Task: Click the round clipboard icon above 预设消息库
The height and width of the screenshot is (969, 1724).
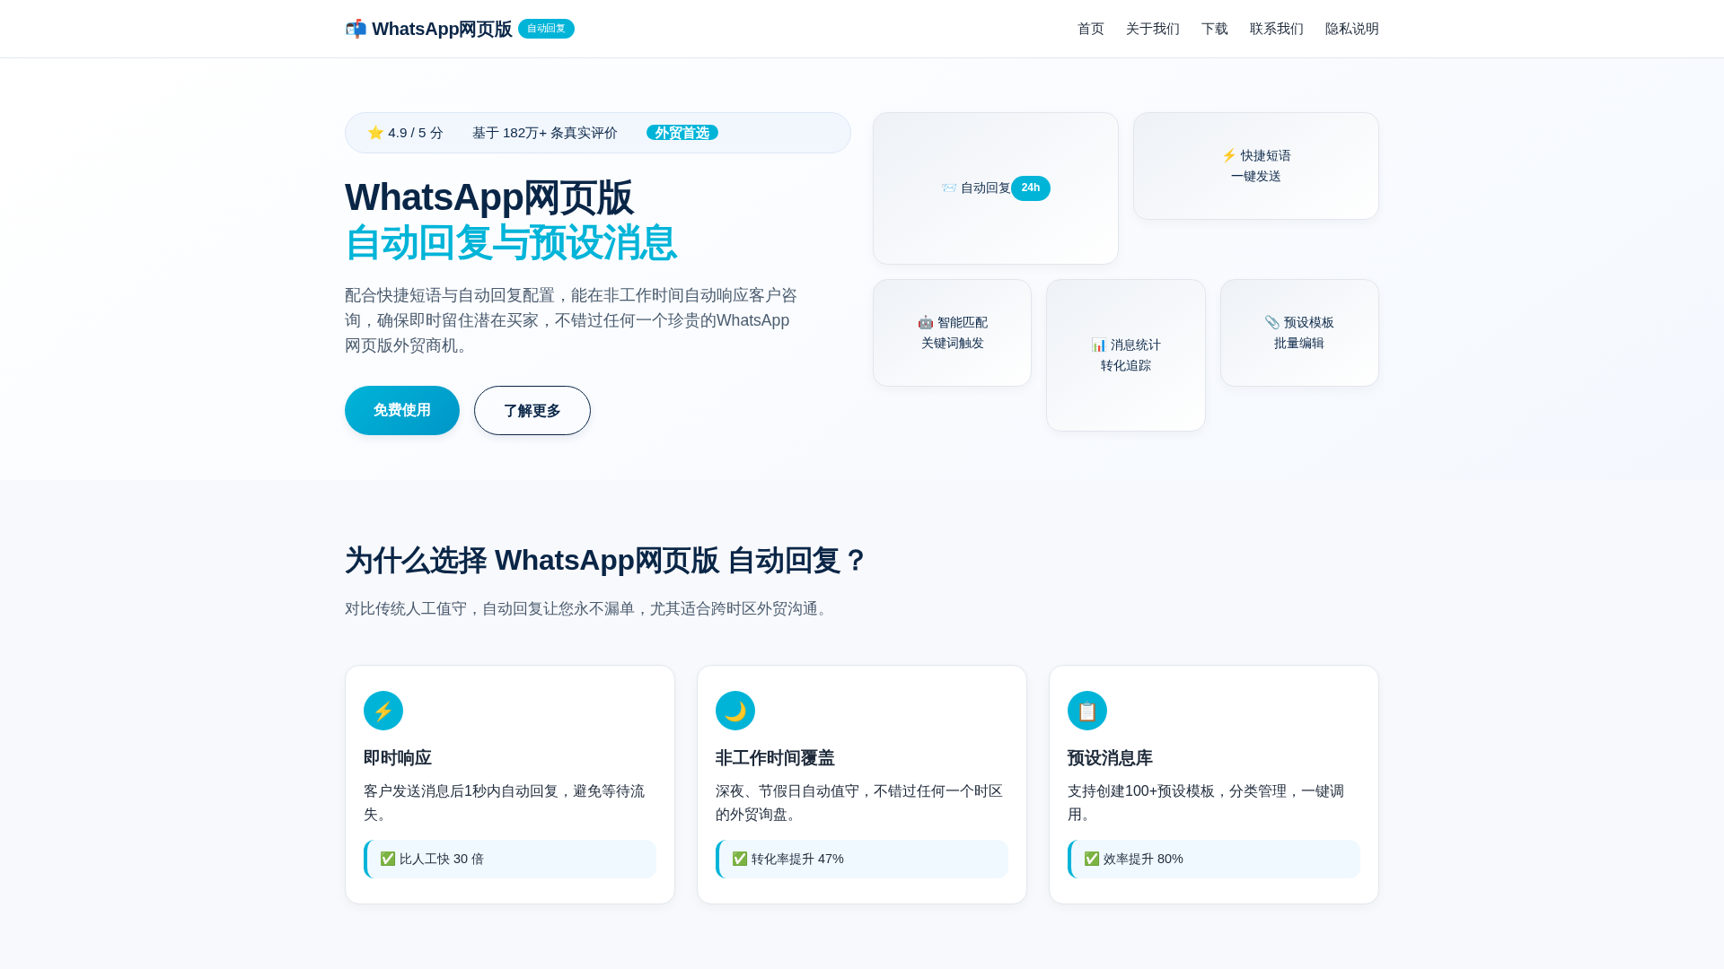Action: (1087, 711)
